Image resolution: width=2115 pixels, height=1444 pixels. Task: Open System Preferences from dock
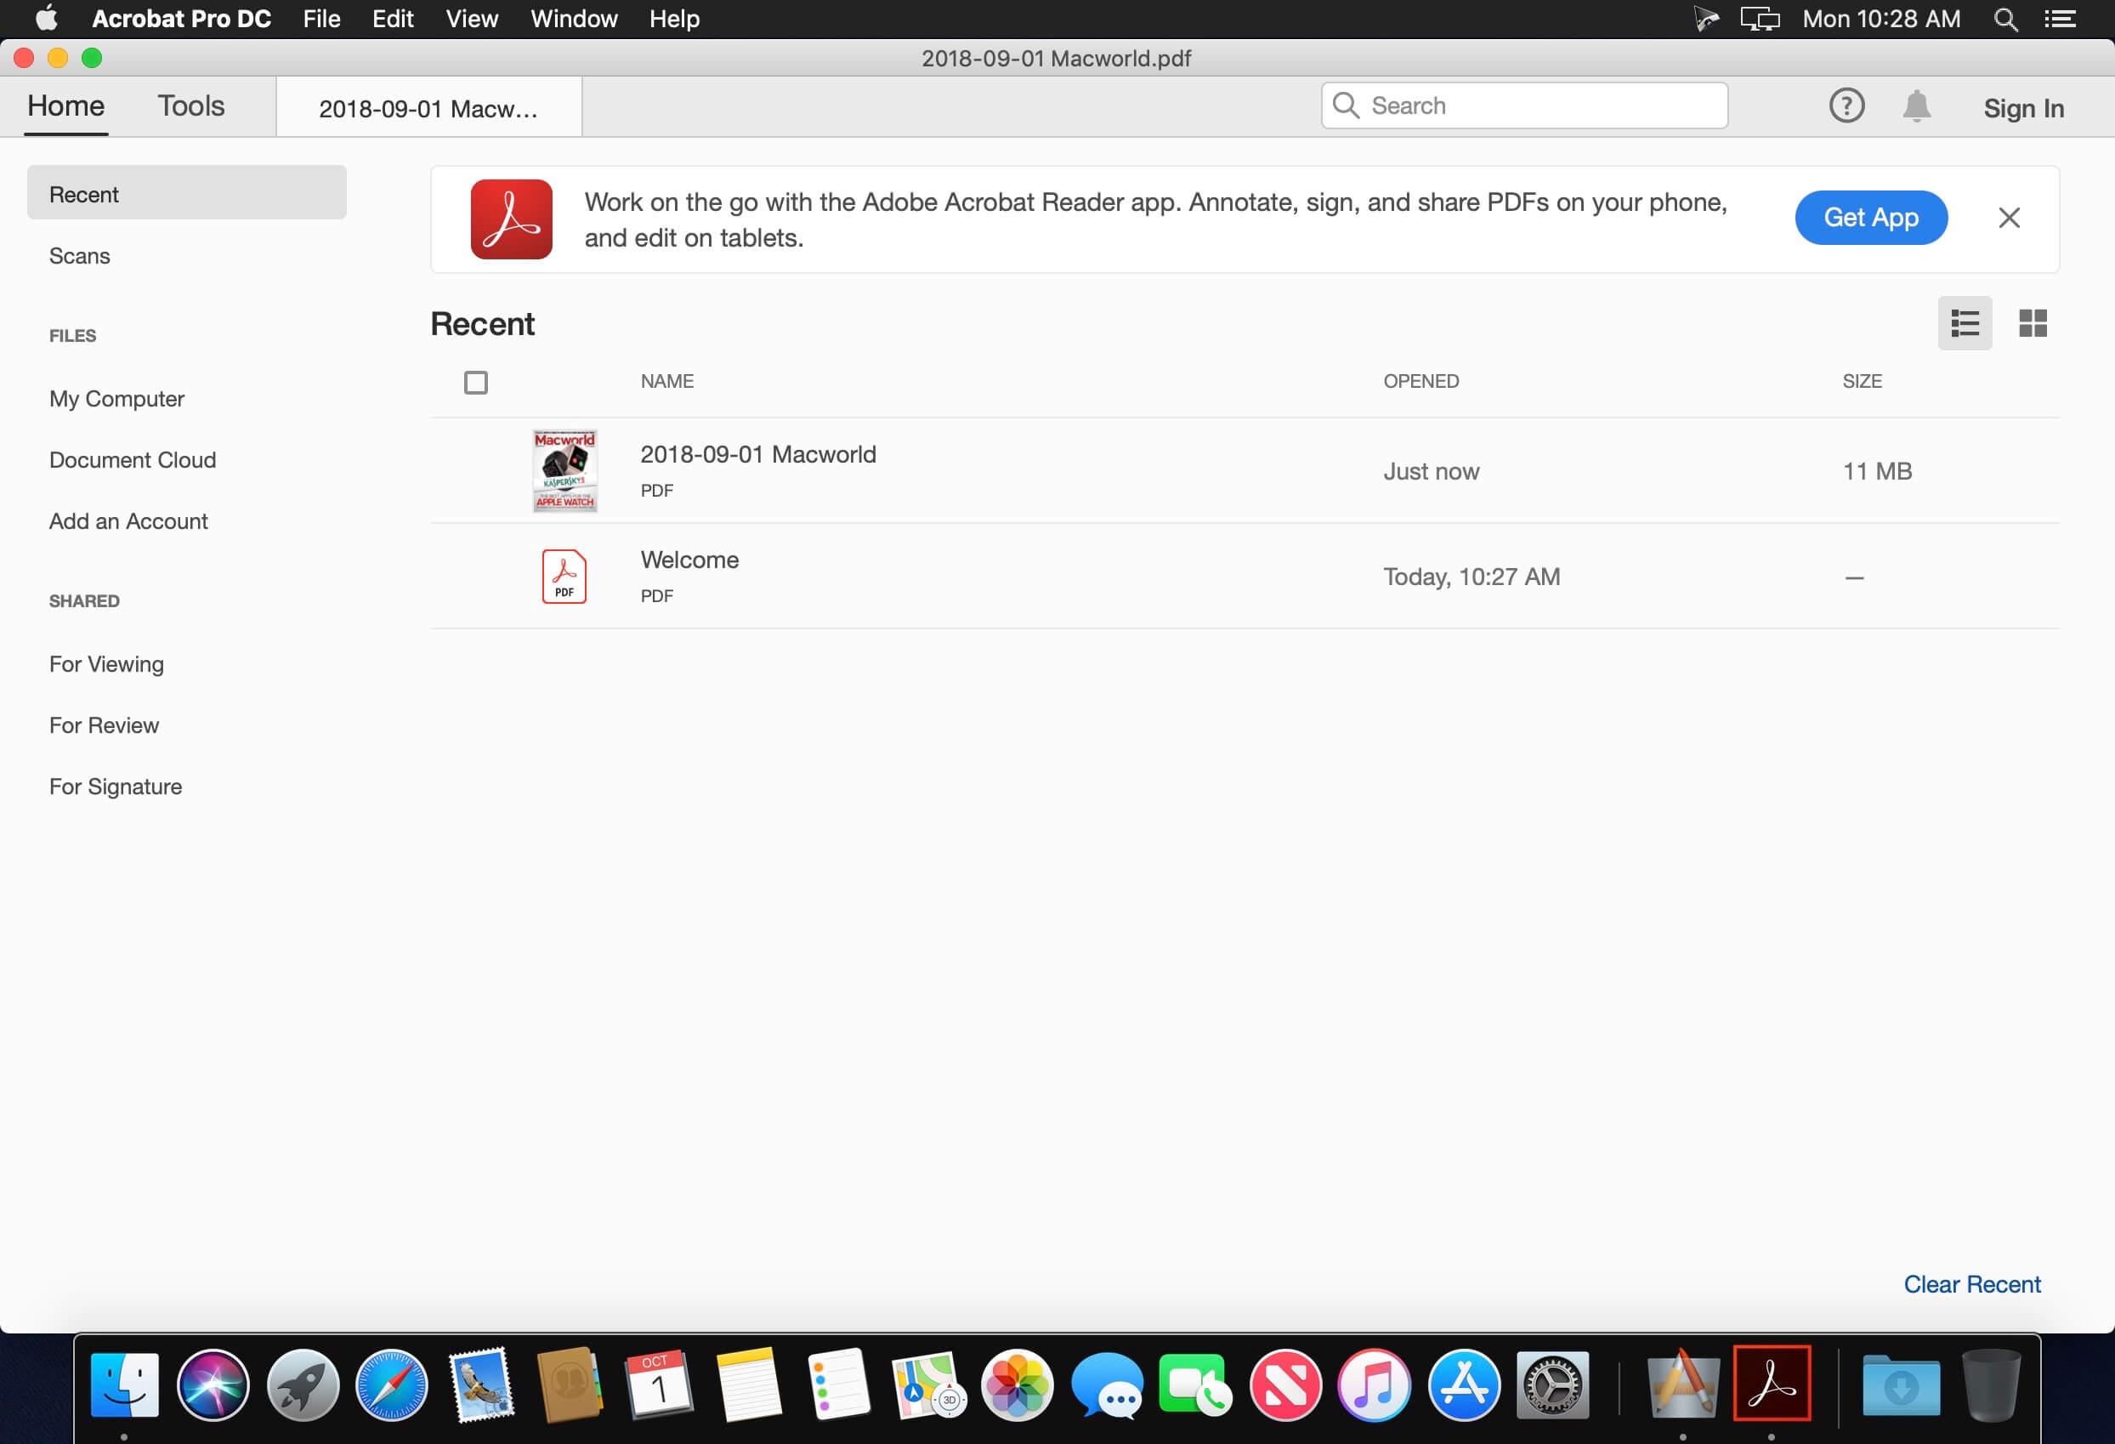[1551, 1384]
